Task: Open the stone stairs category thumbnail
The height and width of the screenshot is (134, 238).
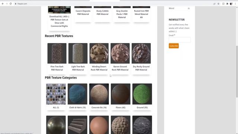Action: coord(77,125)
